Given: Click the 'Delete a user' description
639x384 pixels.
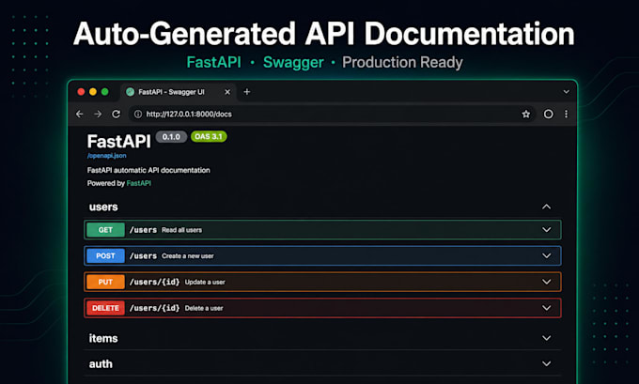Looking at the screenshot, I should tap(204, 308).
